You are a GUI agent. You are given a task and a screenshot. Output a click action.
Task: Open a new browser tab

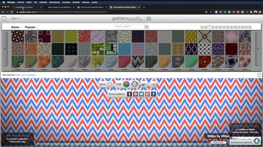[x=144, y=7]
